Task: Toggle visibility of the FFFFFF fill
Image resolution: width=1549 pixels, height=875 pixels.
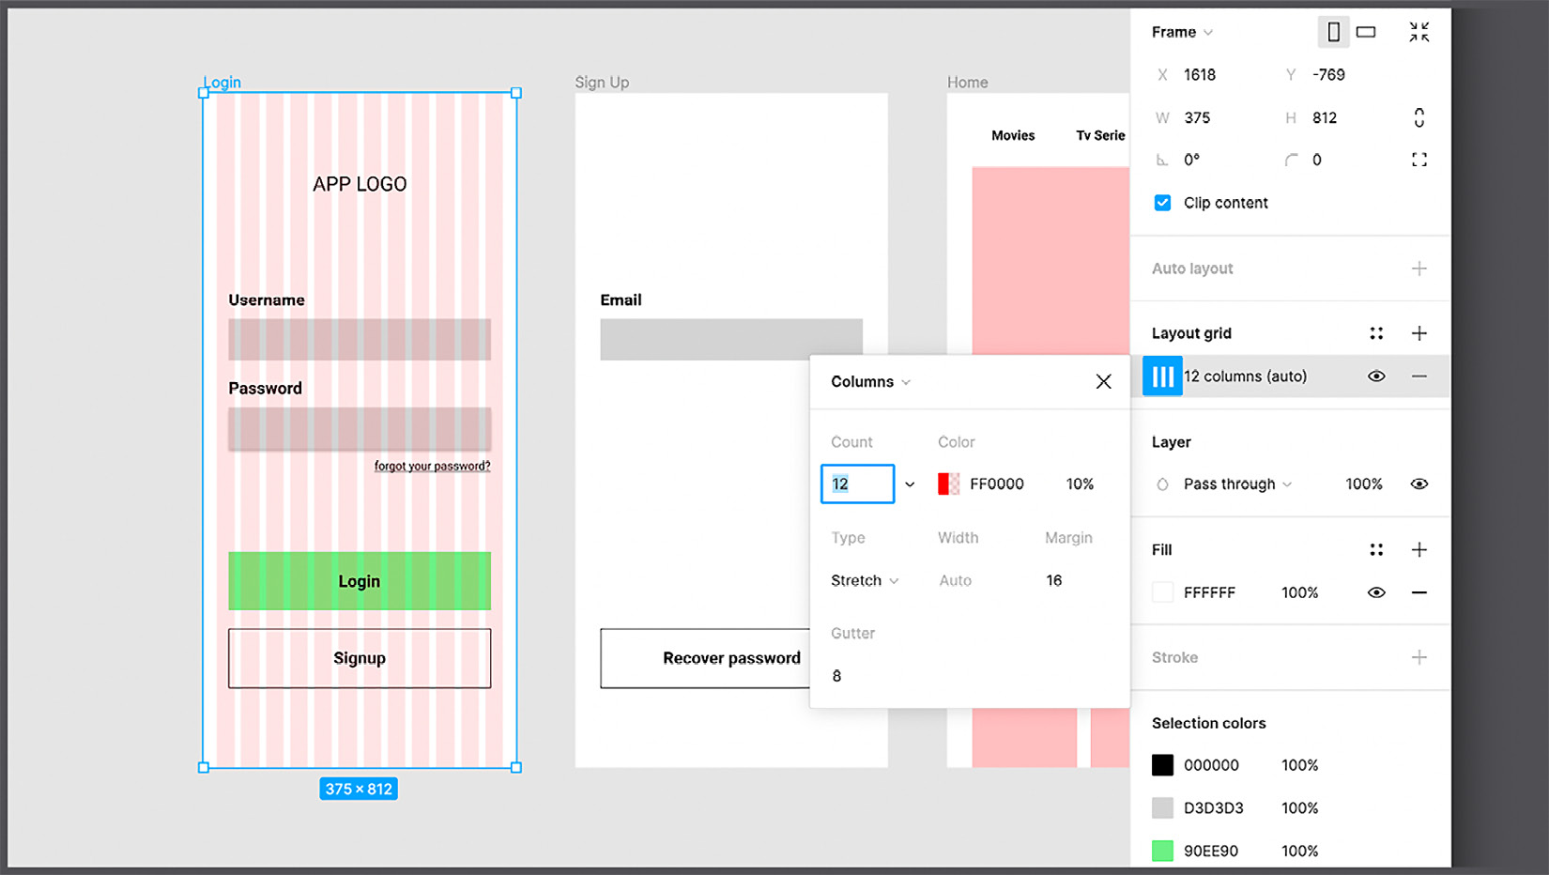Action: point(1376,592)
